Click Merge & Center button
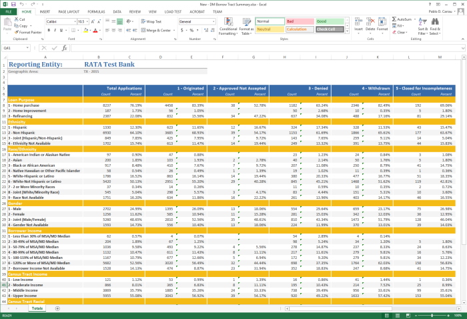The height and width of the screenshot is (319, 467). [155, 31]
